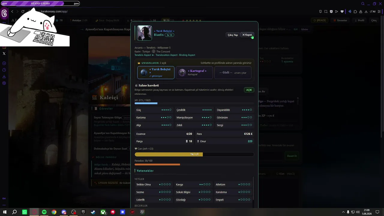The height and width of the screenshot is (216, 384).
Task: Show hidden system tray icons
Action: click(x=343, y=212)
